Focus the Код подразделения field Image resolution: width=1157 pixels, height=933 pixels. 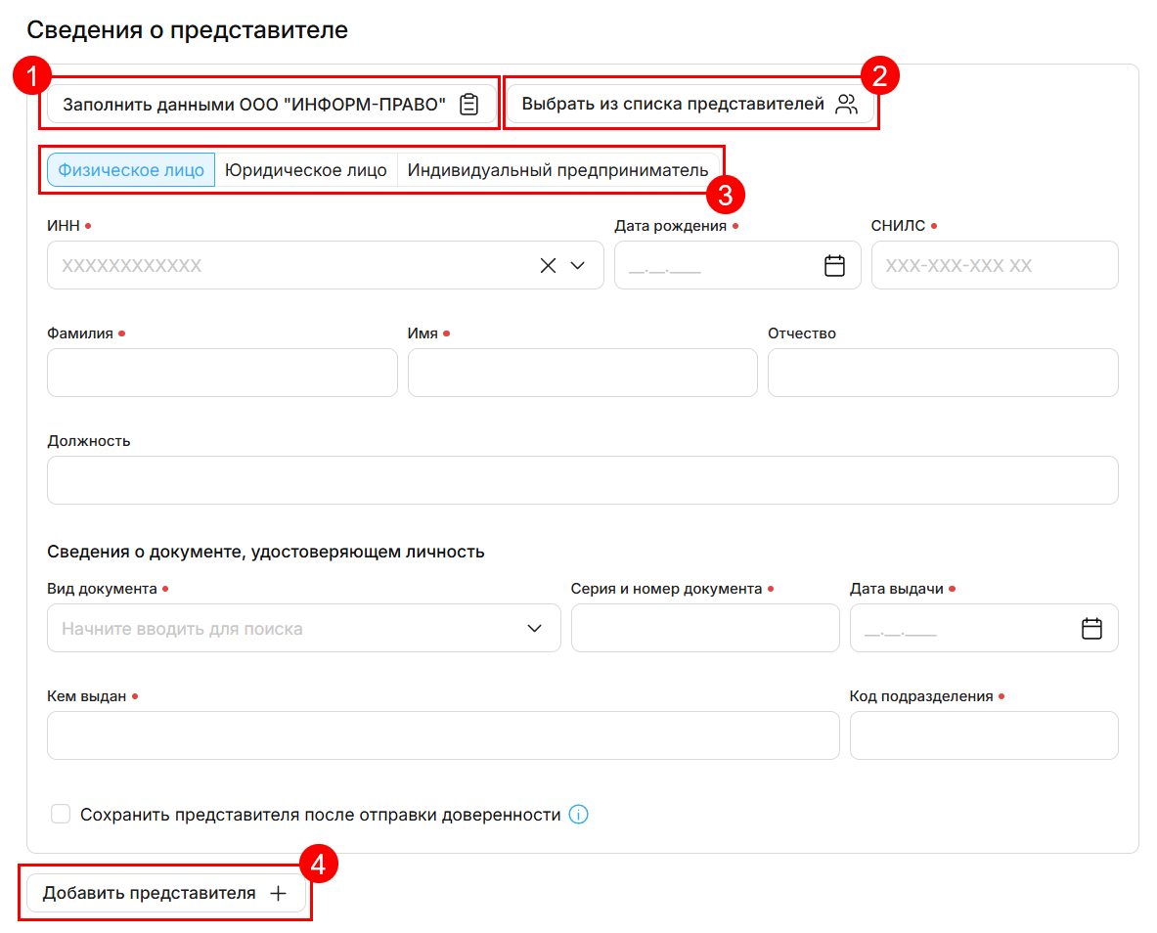click(x=983, y=736)
